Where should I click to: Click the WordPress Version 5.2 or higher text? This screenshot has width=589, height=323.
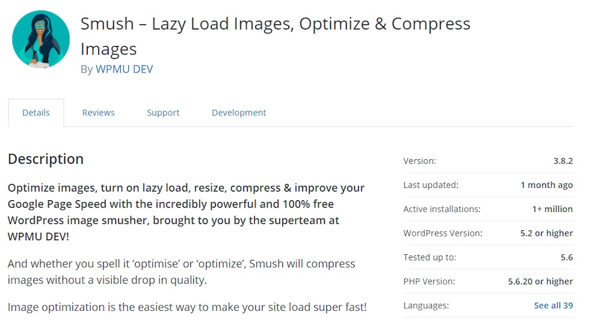pyautogui.click(x=547, y=233)
